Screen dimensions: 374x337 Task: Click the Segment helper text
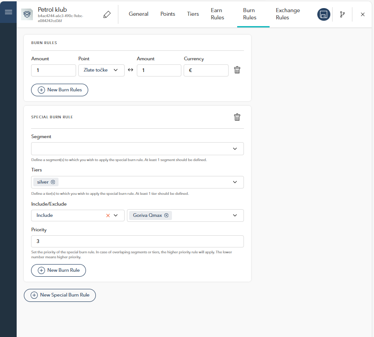pos(119,160)
